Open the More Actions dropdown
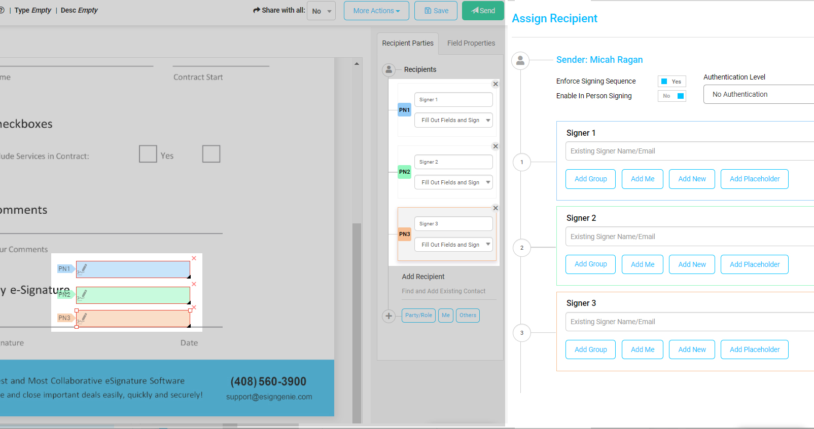This screenshot has width=814, height=429. coord(376,11)
